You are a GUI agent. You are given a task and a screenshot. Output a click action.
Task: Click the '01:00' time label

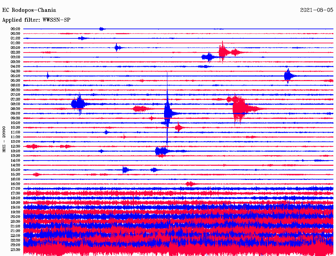coord(15,38)
